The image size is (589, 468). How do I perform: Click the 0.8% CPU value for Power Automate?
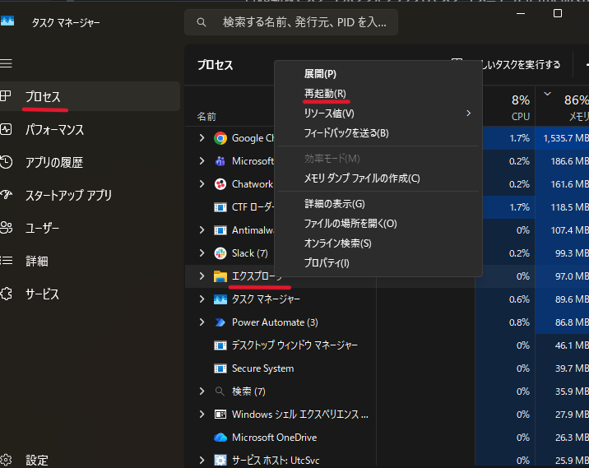click(519, 322)
